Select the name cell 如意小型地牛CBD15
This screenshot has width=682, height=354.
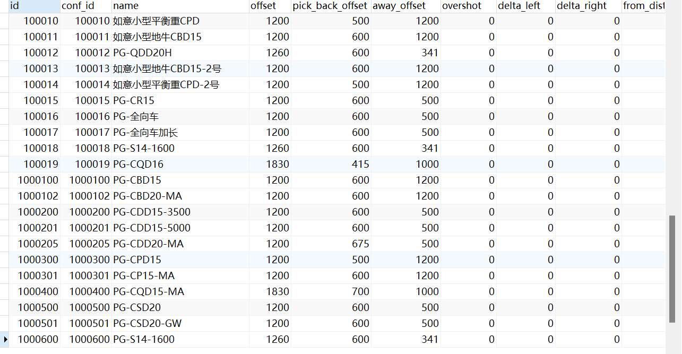[180, 37]
